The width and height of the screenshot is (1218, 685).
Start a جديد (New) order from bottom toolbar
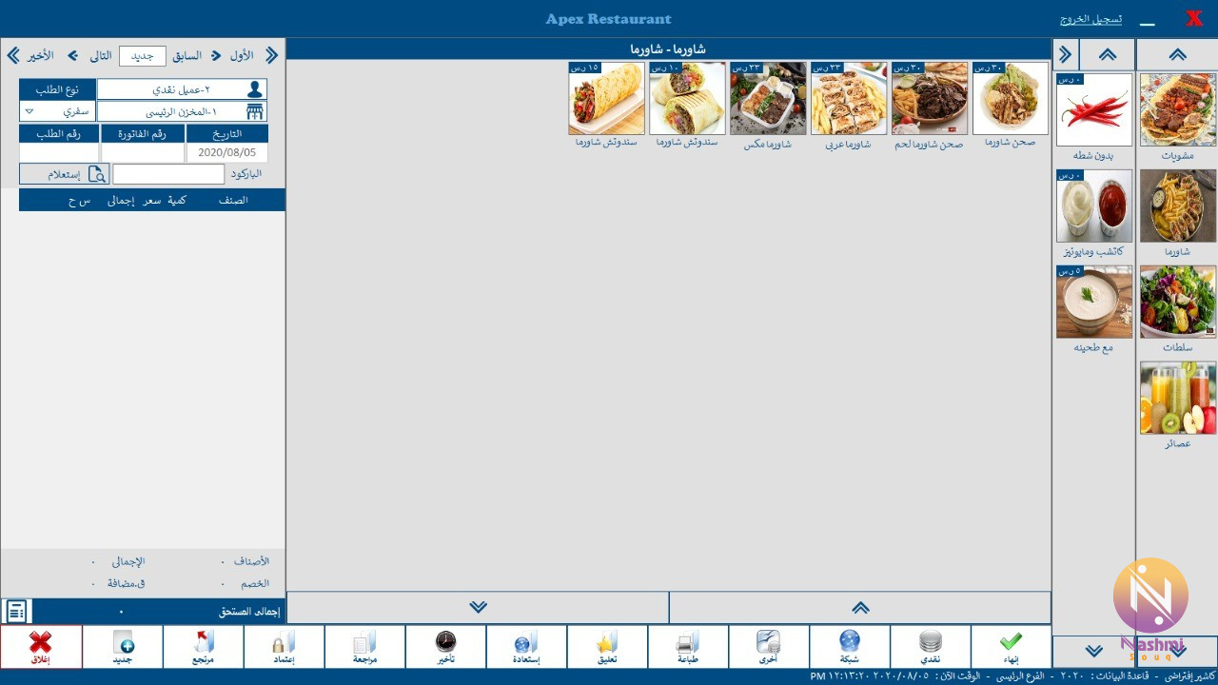123,647
